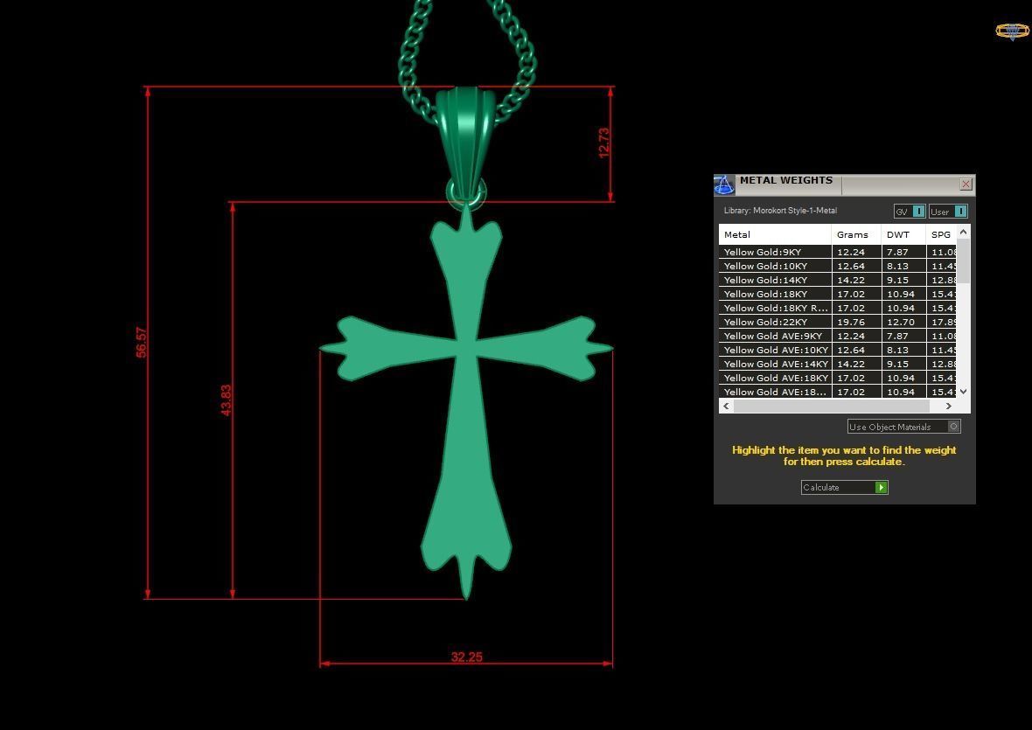Click the Metal Weights cone icon in panel header

[x=724, y=184]
